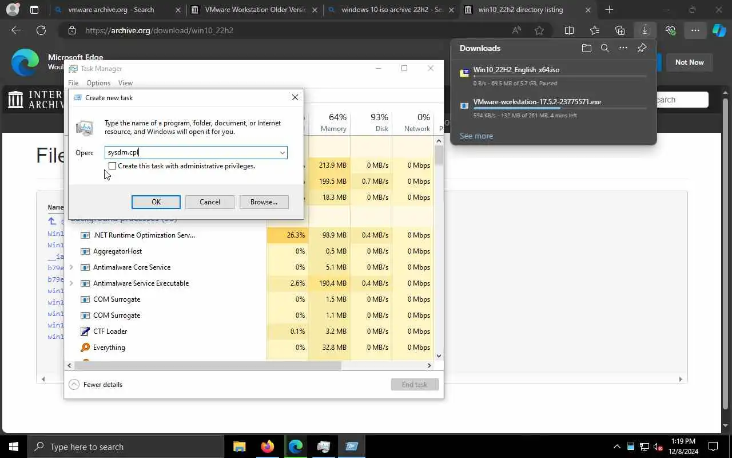Screen dimensions: 732x458
Task: Collapse Task Manager with Fewer details
Action: [x=96, y=385]
